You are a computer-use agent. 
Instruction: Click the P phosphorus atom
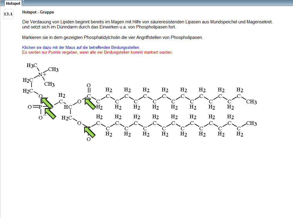click(40, 107)
